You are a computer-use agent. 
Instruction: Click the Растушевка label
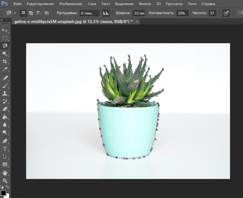click(67, 13)
